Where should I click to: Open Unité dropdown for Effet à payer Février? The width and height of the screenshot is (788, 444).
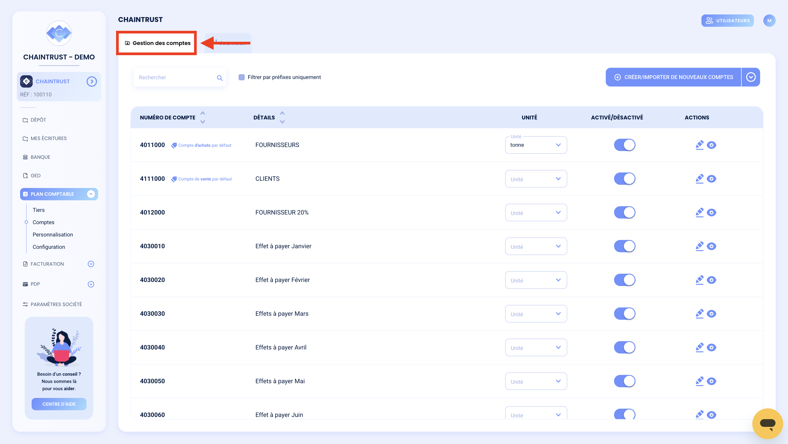(x=536, y=280)
